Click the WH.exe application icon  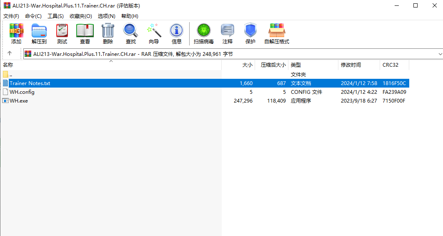[5, 100]
